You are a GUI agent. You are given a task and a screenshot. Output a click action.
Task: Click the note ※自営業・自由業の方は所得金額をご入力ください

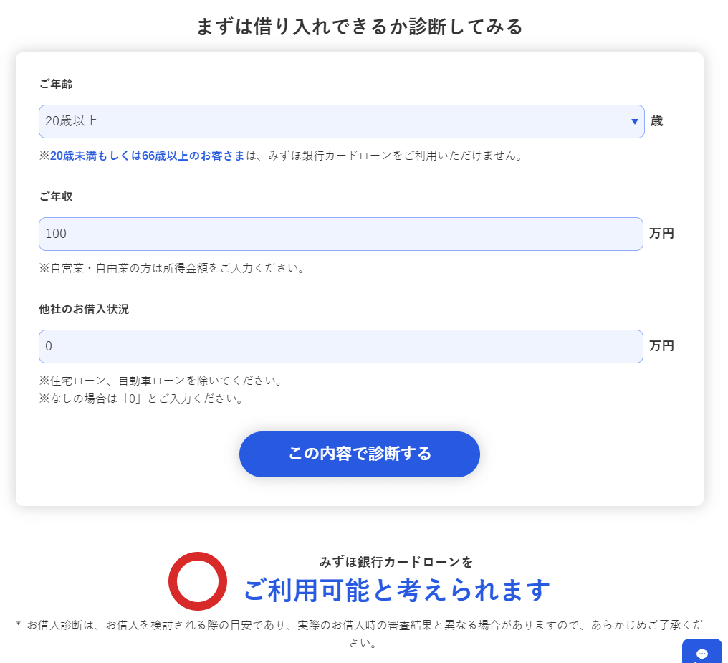(x=172, y=268)
